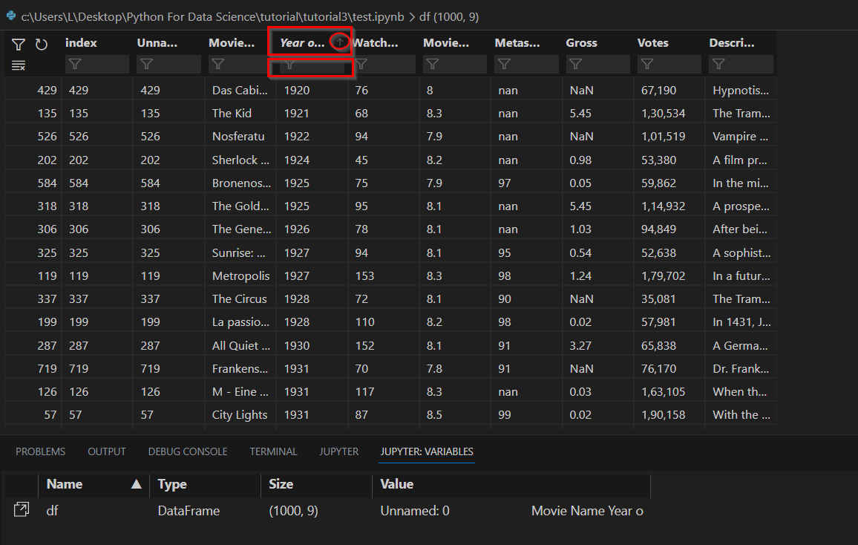Click the clear filters icon below funnel
The width and height of the screenshot is (858, 545).
(x=19, y=65)
